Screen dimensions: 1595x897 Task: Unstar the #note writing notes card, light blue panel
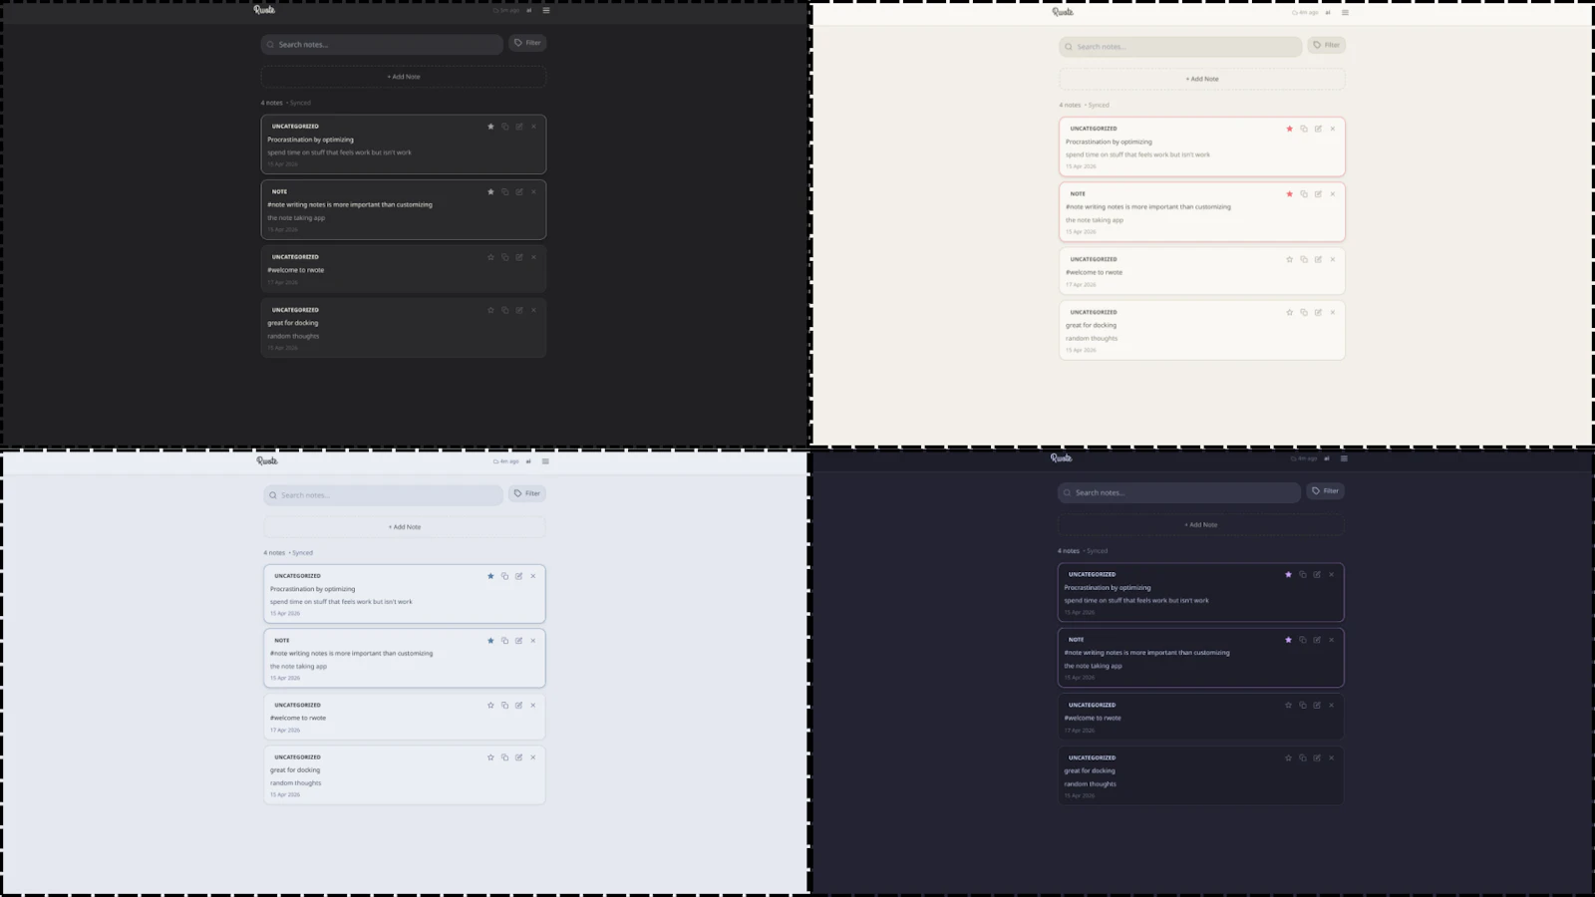point(490,641)
